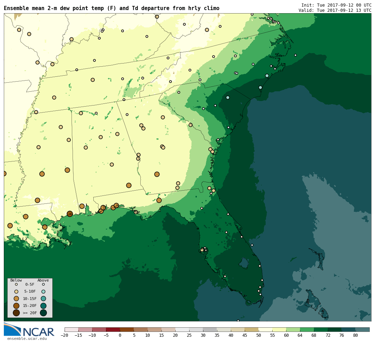Viewport: 375px width, 343px height.
Task: Select the colorbar segment between -10 and -5
Action: (99, 330)
